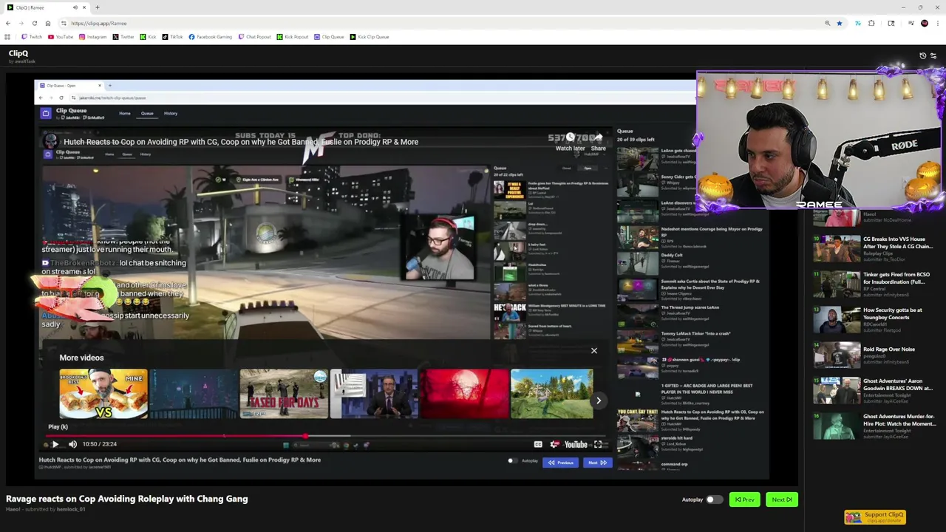The width and height of the screenshot is (946, 532).
Task: Select queue clip Tinker gets Fired from BCSO
Action: pos(875,284)
